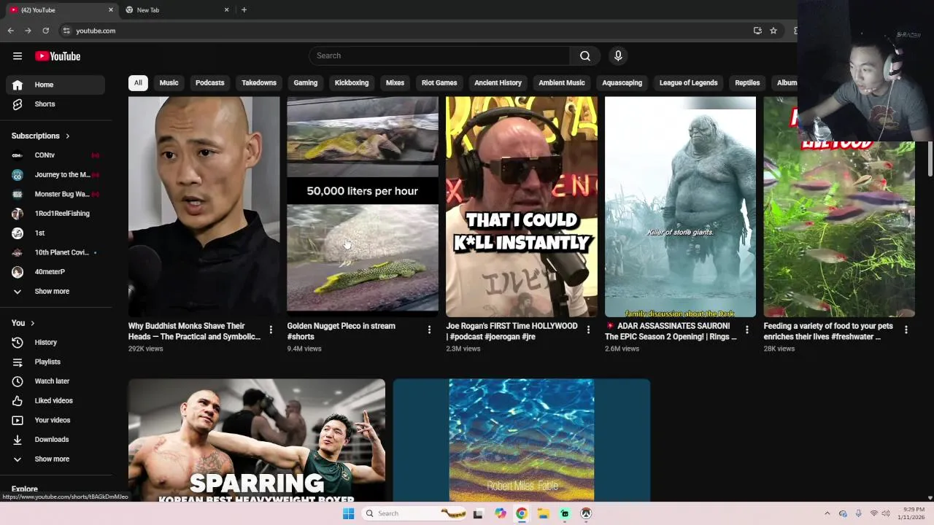This screenshot has height=525, width=934.
Task: Start voice search with microphone icon
Action: (x=618, y=55)
